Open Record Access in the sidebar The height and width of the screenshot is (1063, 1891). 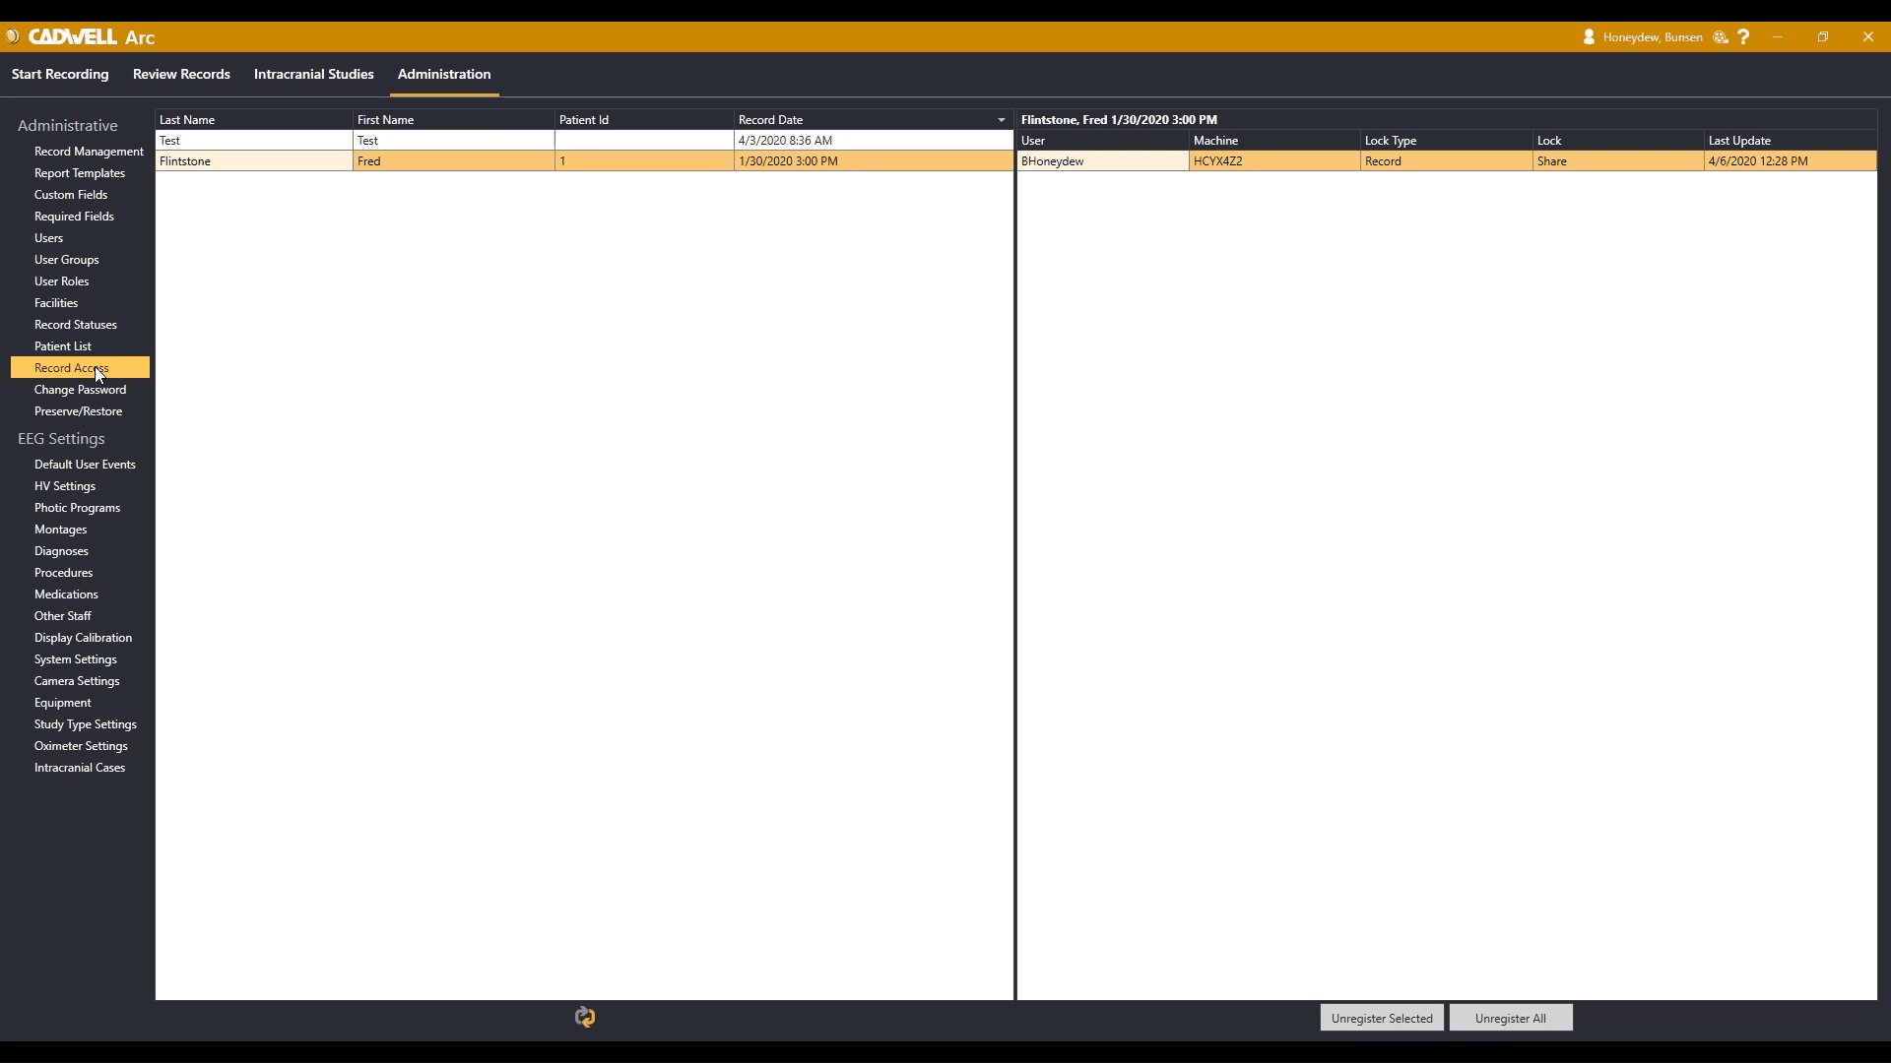pos(70,367)
